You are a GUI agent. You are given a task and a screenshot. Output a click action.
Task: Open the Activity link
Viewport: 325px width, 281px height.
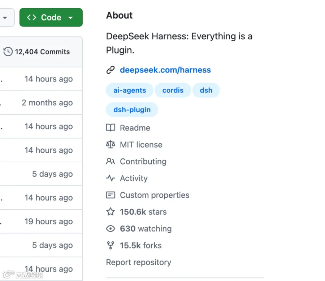click(134, 178)
